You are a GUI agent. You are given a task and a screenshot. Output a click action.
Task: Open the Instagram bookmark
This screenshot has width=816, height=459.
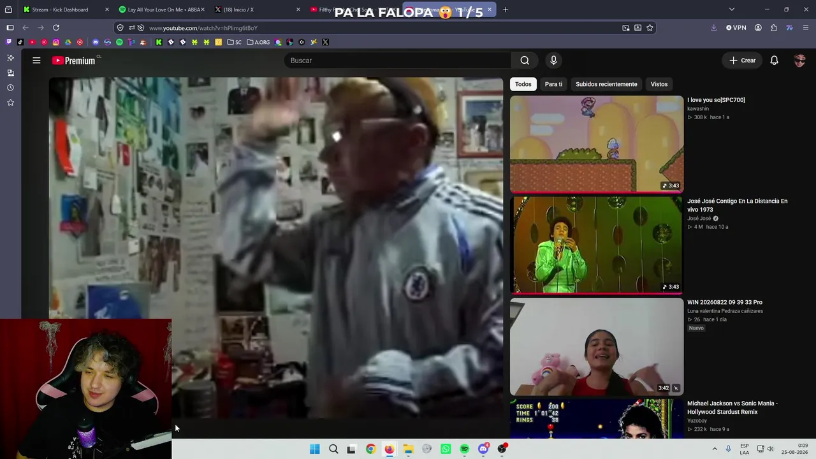coord(56,42)
